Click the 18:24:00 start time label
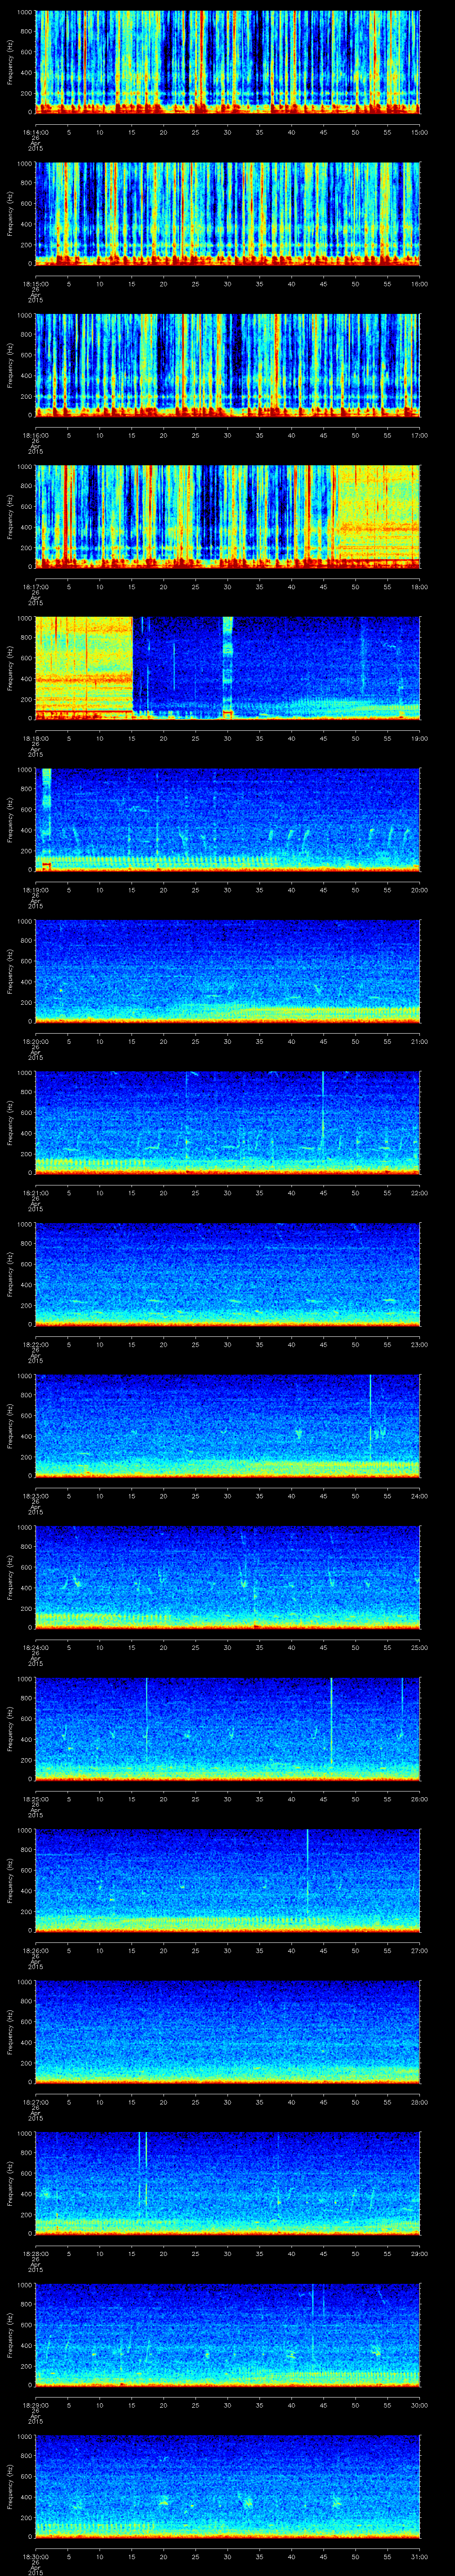 click(35, 1648)
